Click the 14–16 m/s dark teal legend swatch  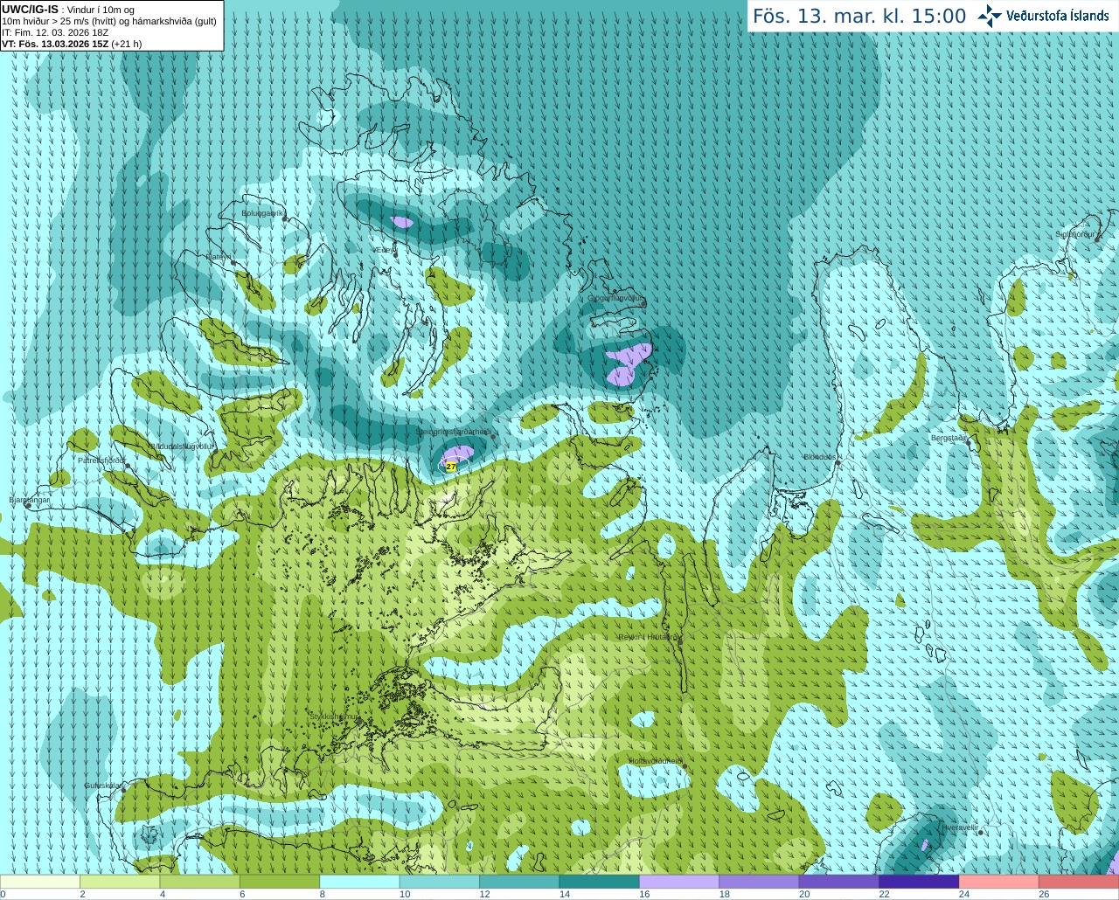pos(600,882)
